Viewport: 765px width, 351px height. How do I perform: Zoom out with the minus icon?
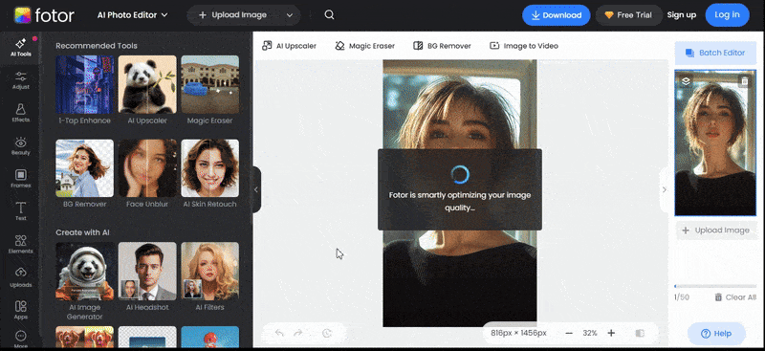coord(569,333)
